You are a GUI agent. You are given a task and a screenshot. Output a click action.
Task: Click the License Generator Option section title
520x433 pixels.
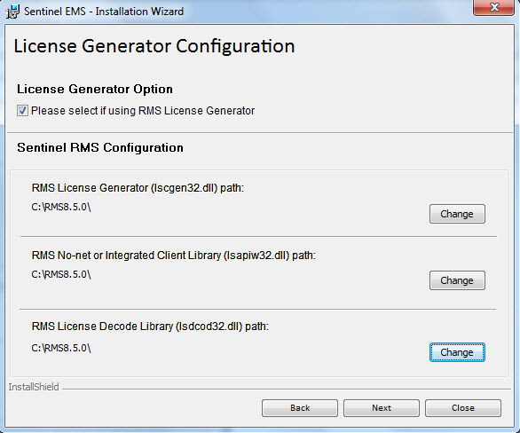click(x=95, y=90)
